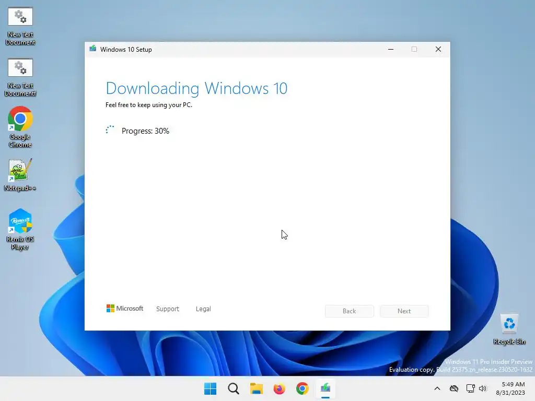Select the Recycle Bin desktop icon
The image size is (535, 401).
[509, 329]
